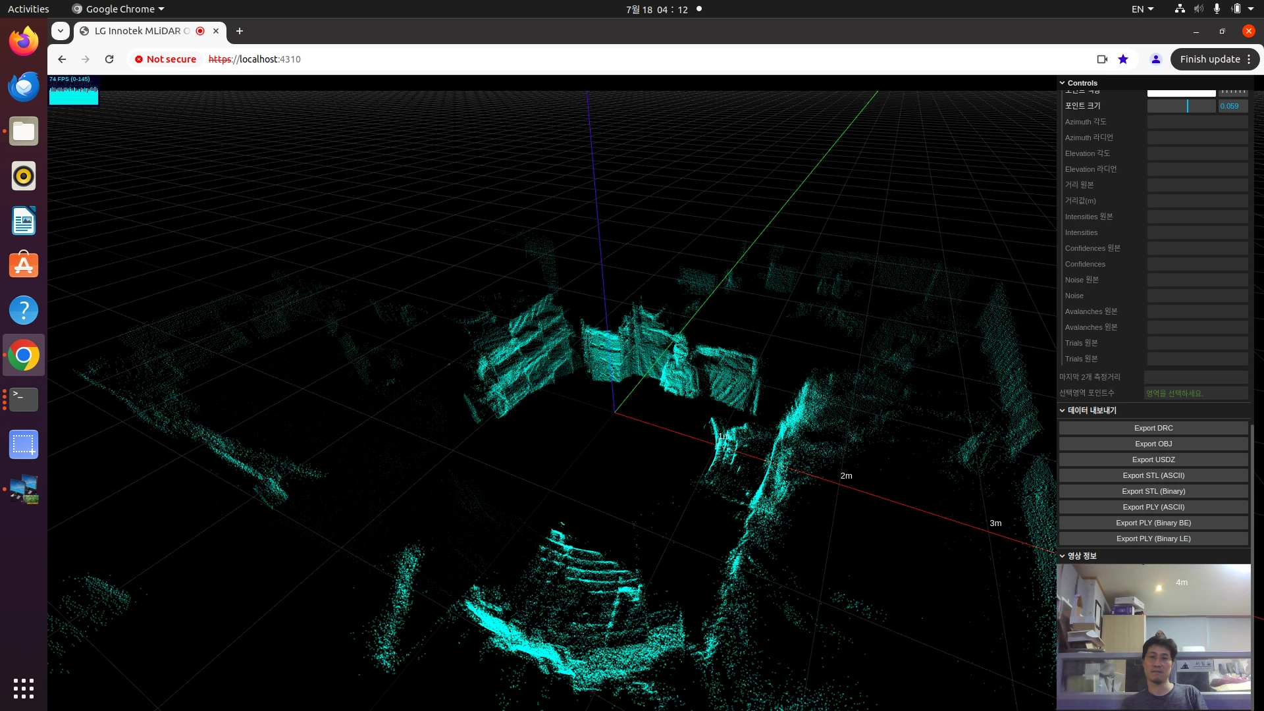Screen dimensions: 1264x711
Task: Click the 마지막 2개 측정거리 field
Action: click(1196, 377)
